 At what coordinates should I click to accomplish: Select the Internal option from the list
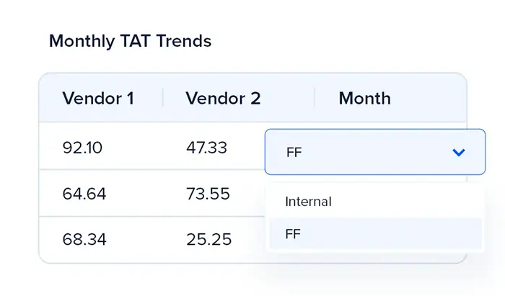point(308,202)
